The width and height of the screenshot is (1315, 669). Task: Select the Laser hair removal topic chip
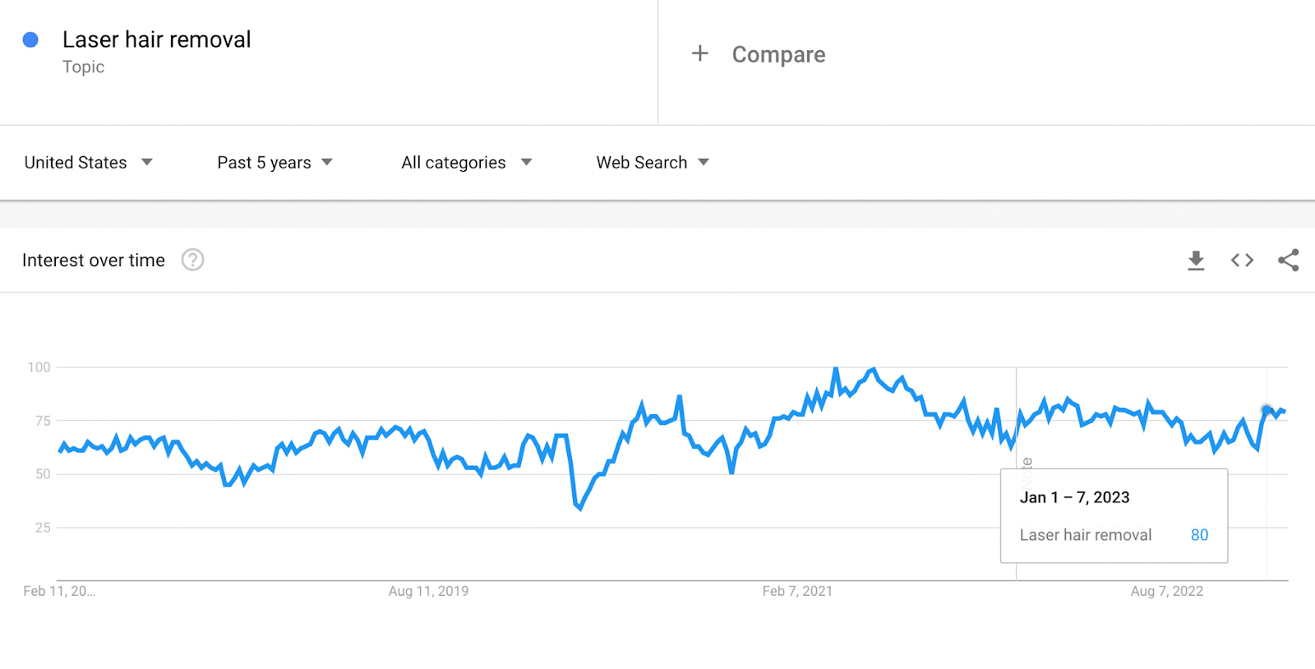click(155, 39)
